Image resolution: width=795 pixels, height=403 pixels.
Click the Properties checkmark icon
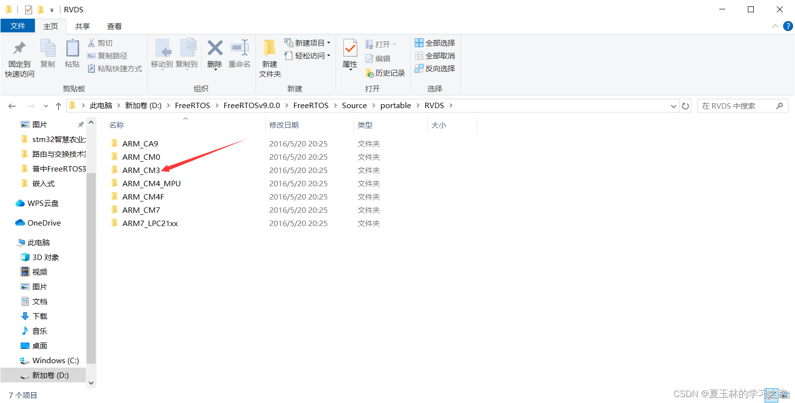(350, 48)
